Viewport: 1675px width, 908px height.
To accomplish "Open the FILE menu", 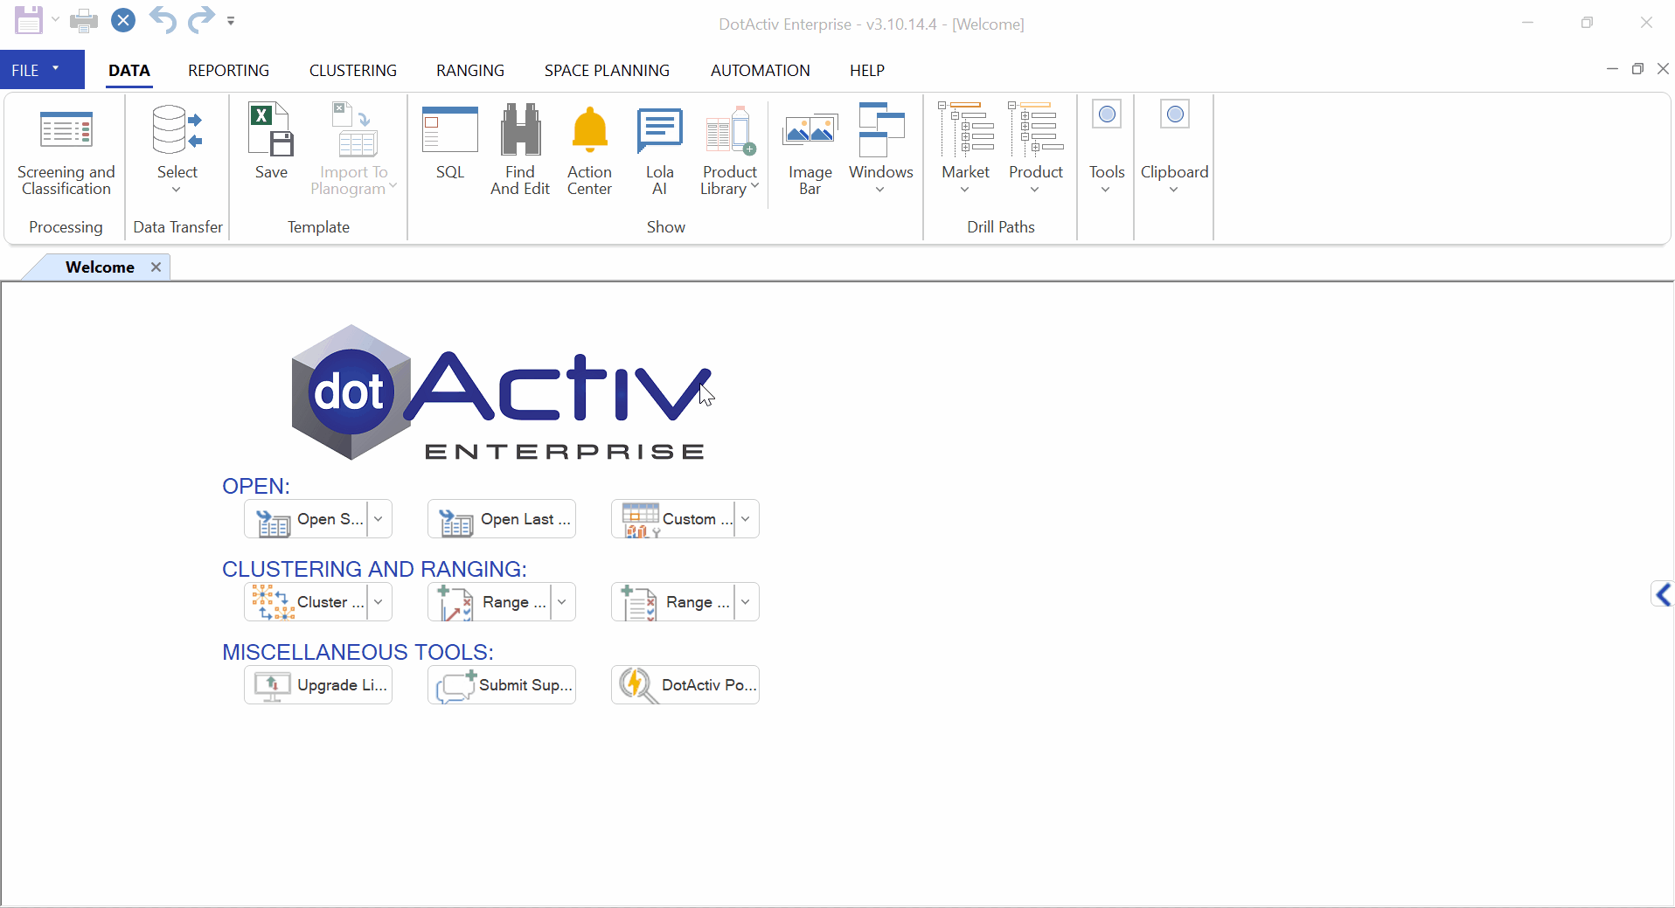I will click(35, 71).
